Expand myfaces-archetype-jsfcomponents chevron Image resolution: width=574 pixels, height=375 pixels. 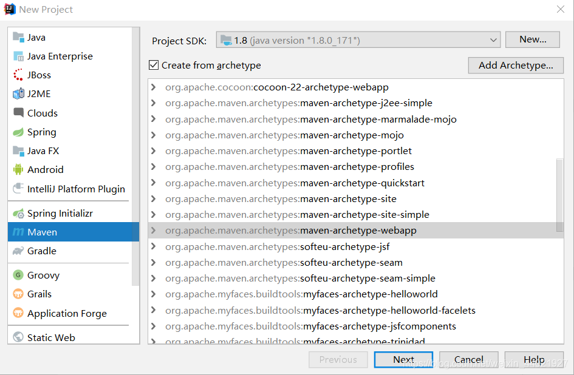tap(154, 326)
